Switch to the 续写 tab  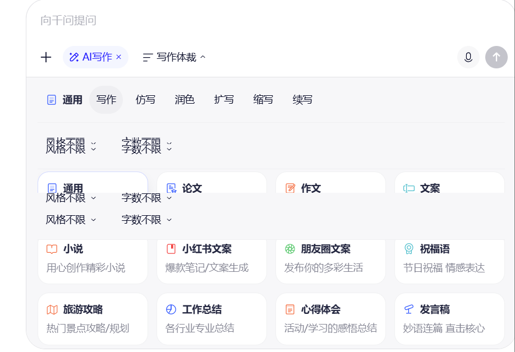click(302, 99)
